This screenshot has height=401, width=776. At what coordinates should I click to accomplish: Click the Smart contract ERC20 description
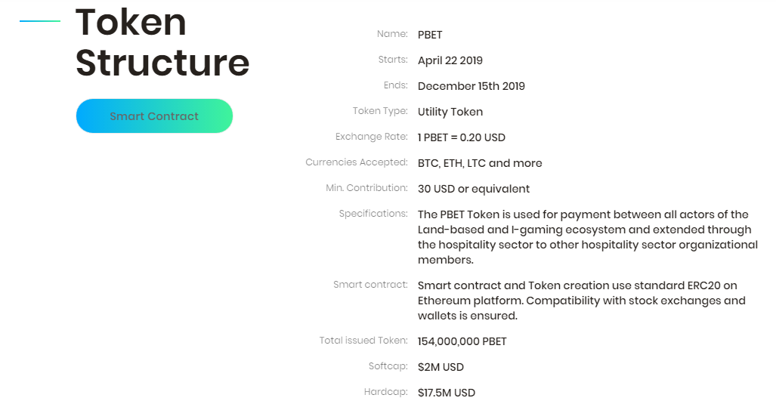pyautogui.click(x=582, y=301)
